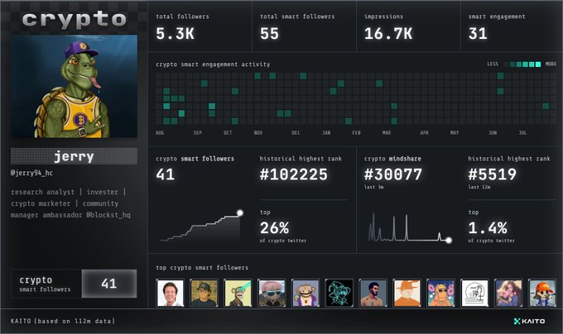
Task: Click the #5519 historical highest rank
Action: point(493,174)
